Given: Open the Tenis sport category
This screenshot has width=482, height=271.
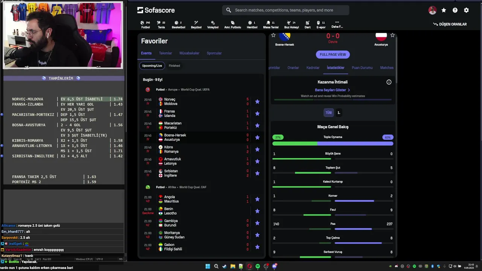Looking at the screenshot, I should [x=161, y=25].
